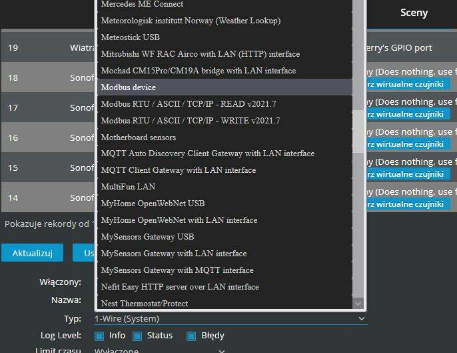Viewport: 457px width, 353px height.
Task: Pick Nest Thermostat/Protect option
Action: [x=225, y=302]
